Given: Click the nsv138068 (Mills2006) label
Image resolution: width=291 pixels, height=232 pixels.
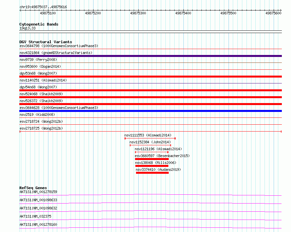Looking at the screenshot, I should 156,163.
